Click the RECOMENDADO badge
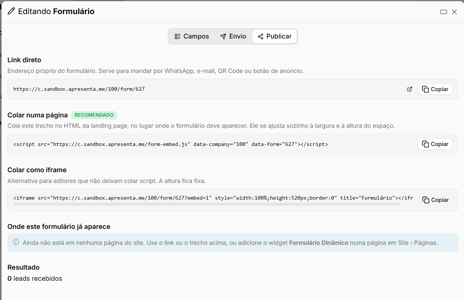464x300 pixels. coord(94,115)
